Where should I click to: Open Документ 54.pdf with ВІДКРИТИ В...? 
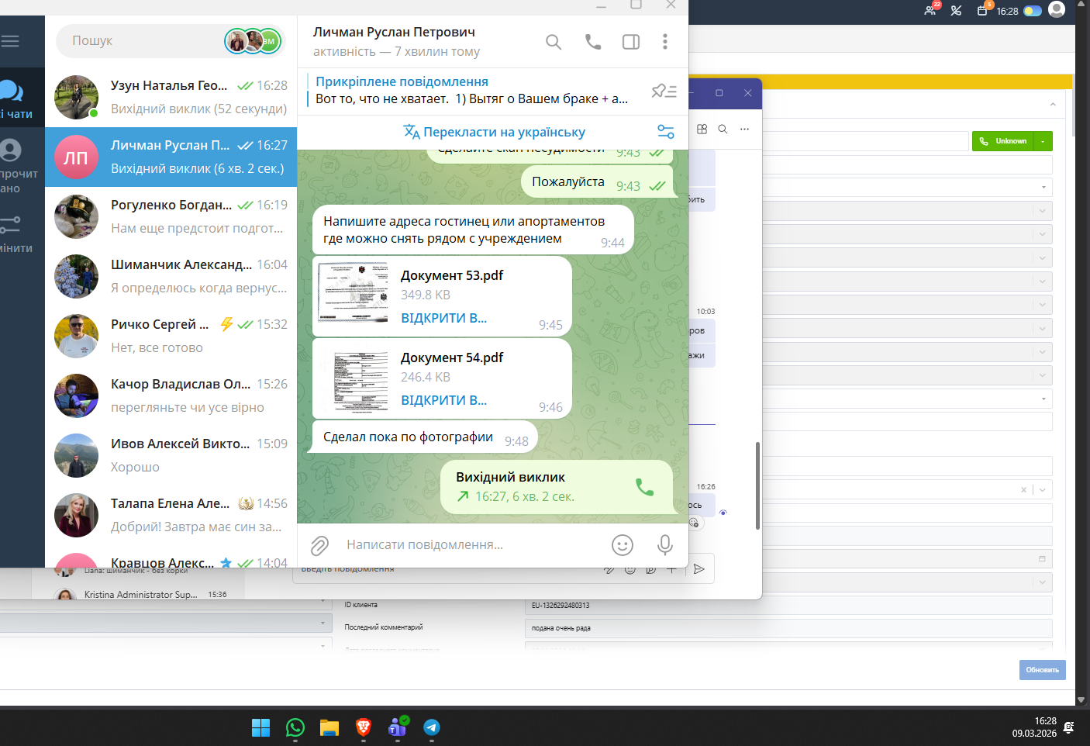pos(443,400)
